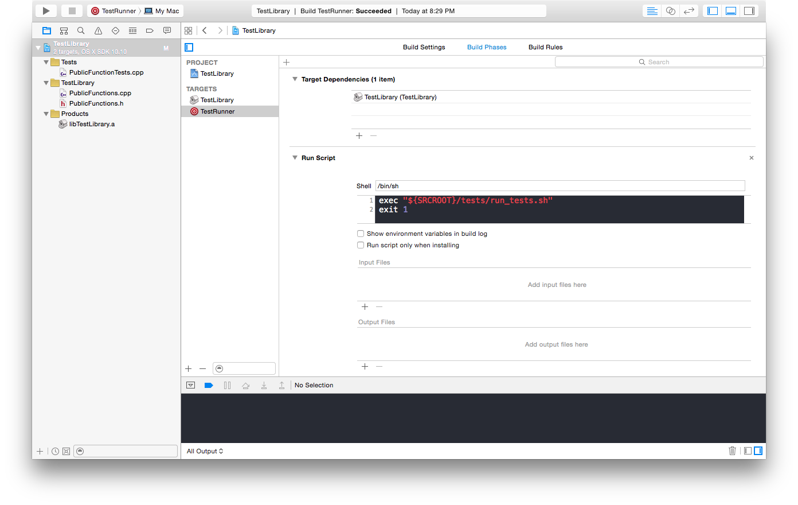
Task: Remove the selected target
Action: click(203, 369)
